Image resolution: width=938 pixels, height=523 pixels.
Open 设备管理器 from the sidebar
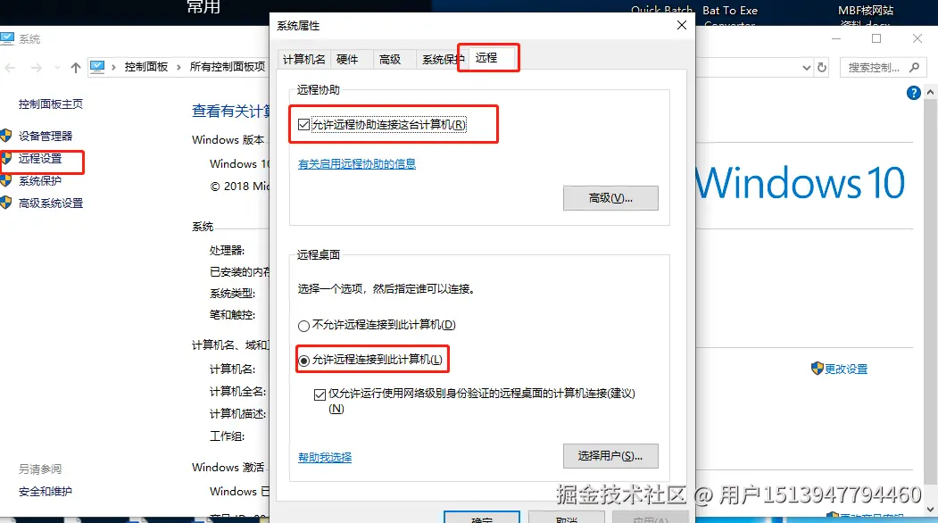pos(46,136)
